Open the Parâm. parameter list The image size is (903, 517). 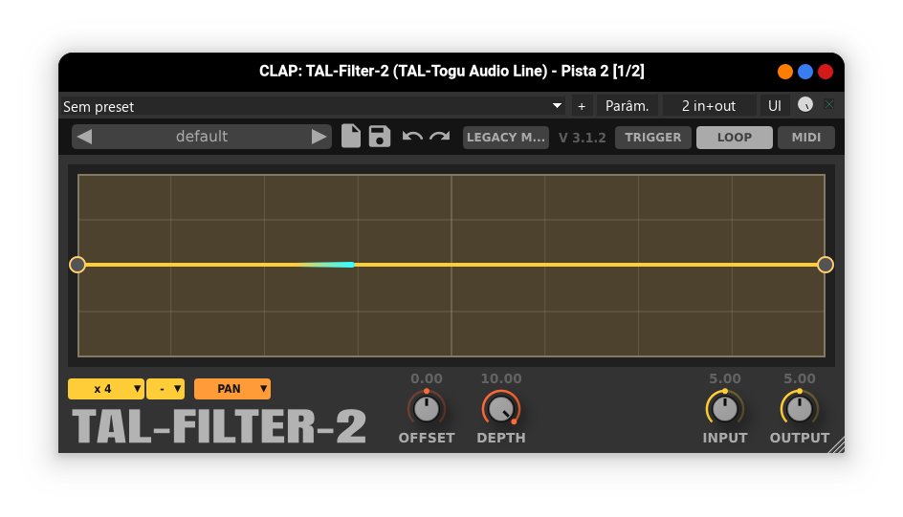tap(628, 106)
